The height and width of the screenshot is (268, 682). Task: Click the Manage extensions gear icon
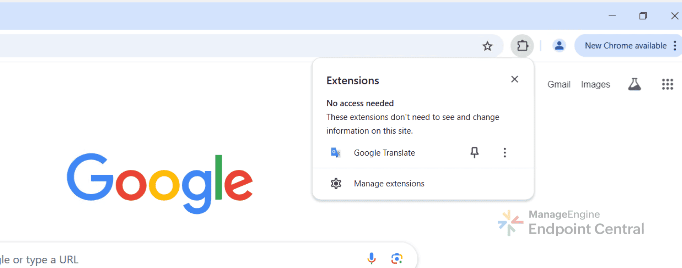pyautogui.click(x=336, y=184)
